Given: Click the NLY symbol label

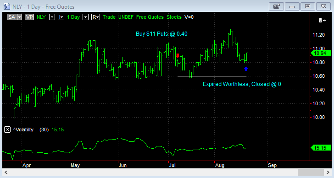Looking at the screenshot, I should [41, 17].
